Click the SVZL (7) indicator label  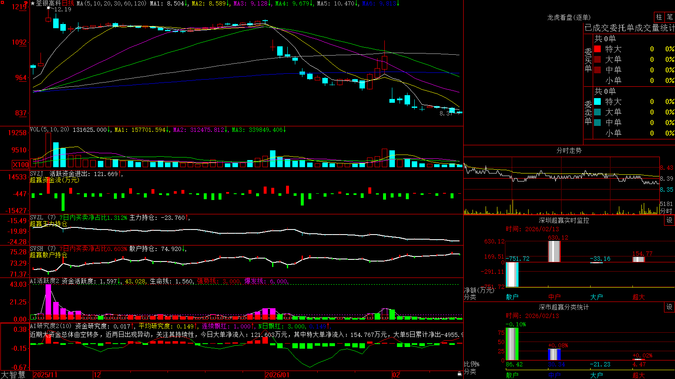[x=43, y=218]
